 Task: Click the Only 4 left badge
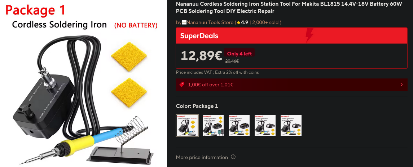pos(240,54)
